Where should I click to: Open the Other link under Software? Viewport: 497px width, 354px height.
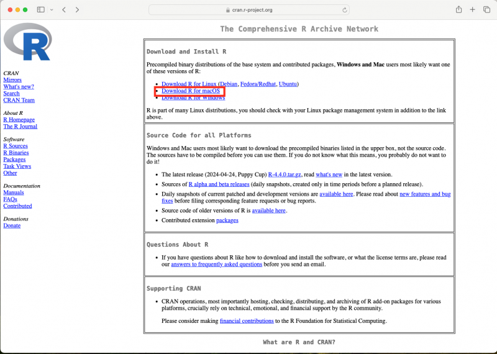coord(10,173)
